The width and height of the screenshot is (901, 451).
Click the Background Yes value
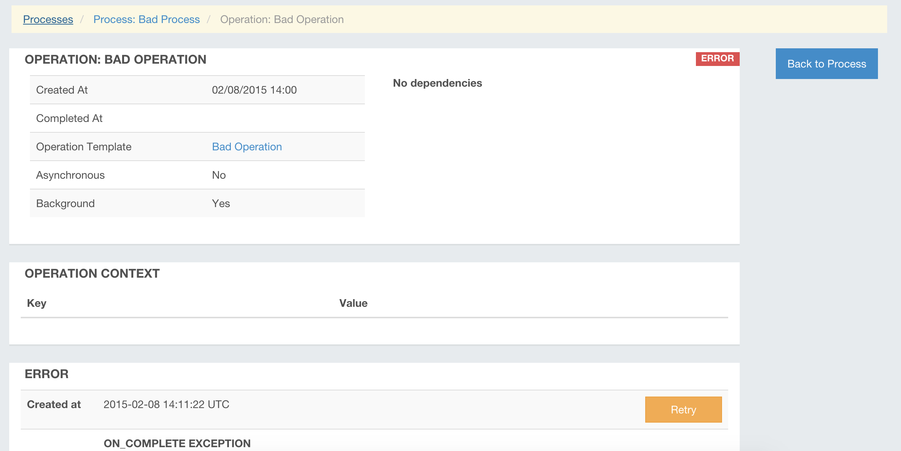[x=221, y=204]
